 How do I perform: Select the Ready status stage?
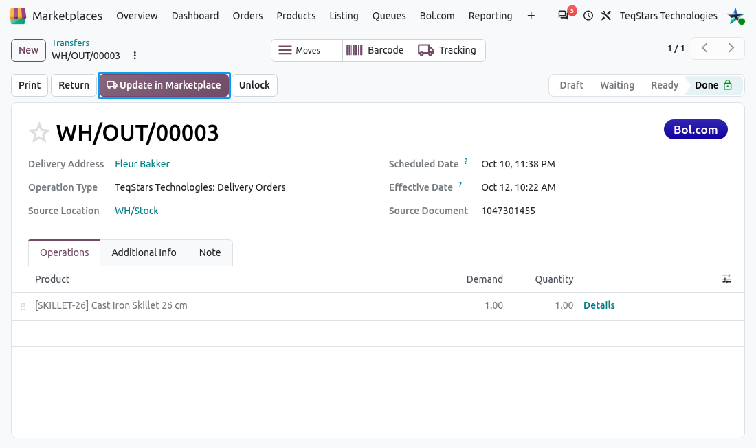click(x=665, y=85)
